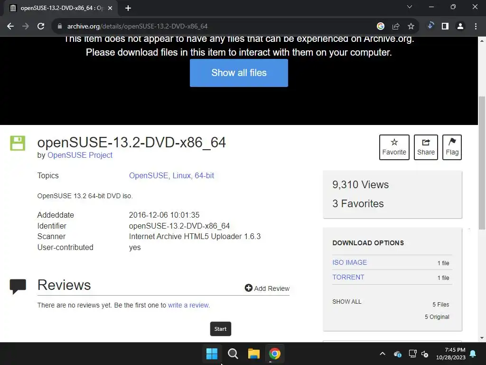This screenshot has width=486, height=365.
Task: Open a new browser tab
Action: (128, 8)
